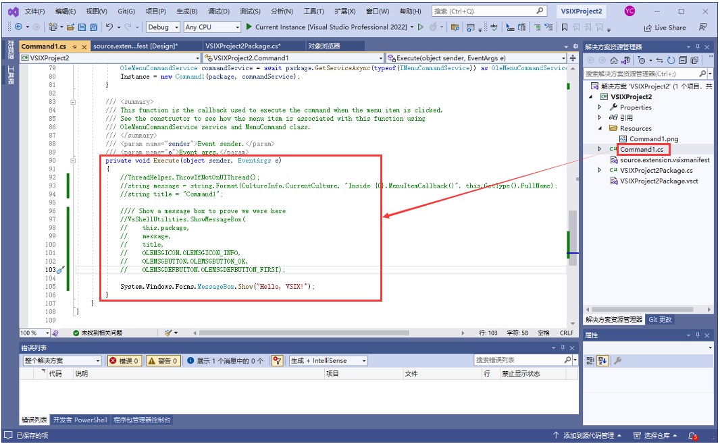Expand the Properties node in Solution Explorer

pos(600,107)
